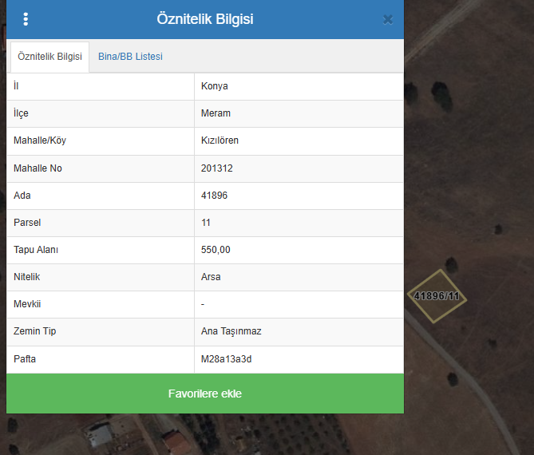Click the Meram district value

216,113
